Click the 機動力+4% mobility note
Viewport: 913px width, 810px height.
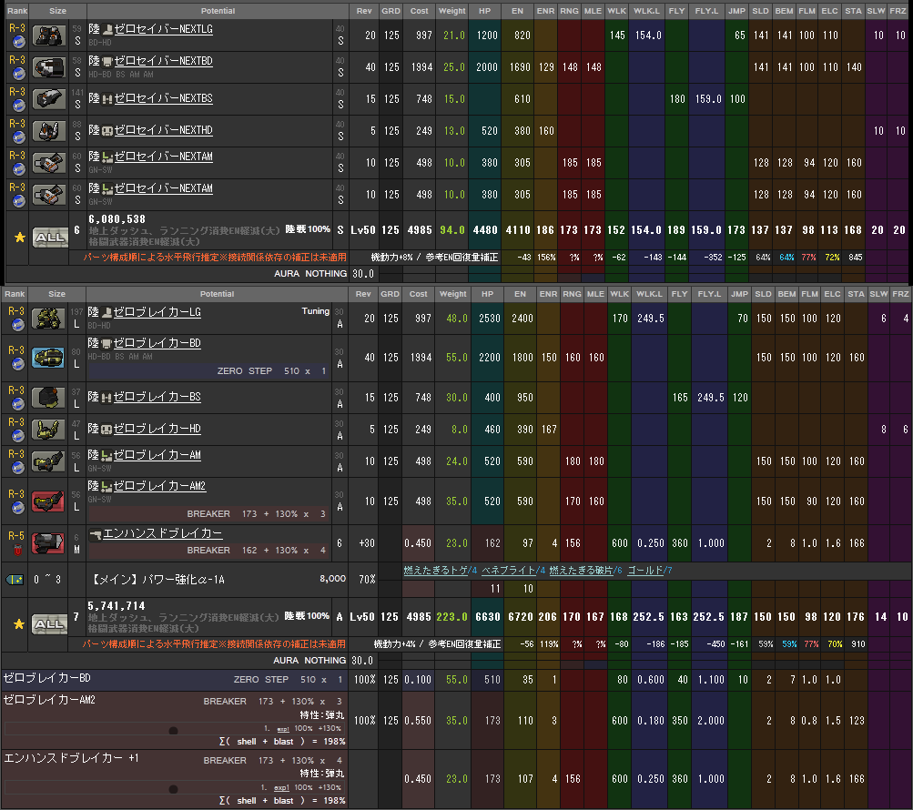tap(398, 644)
